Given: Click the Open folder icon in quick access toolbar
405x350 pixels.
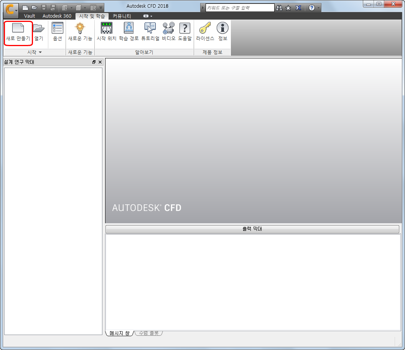Looking at the screenshot, I should [x=35, y=8].
